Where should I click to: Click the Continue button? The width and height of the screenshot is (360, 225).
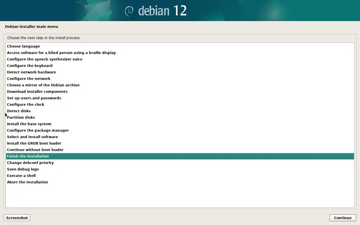(x=343, y=218)
